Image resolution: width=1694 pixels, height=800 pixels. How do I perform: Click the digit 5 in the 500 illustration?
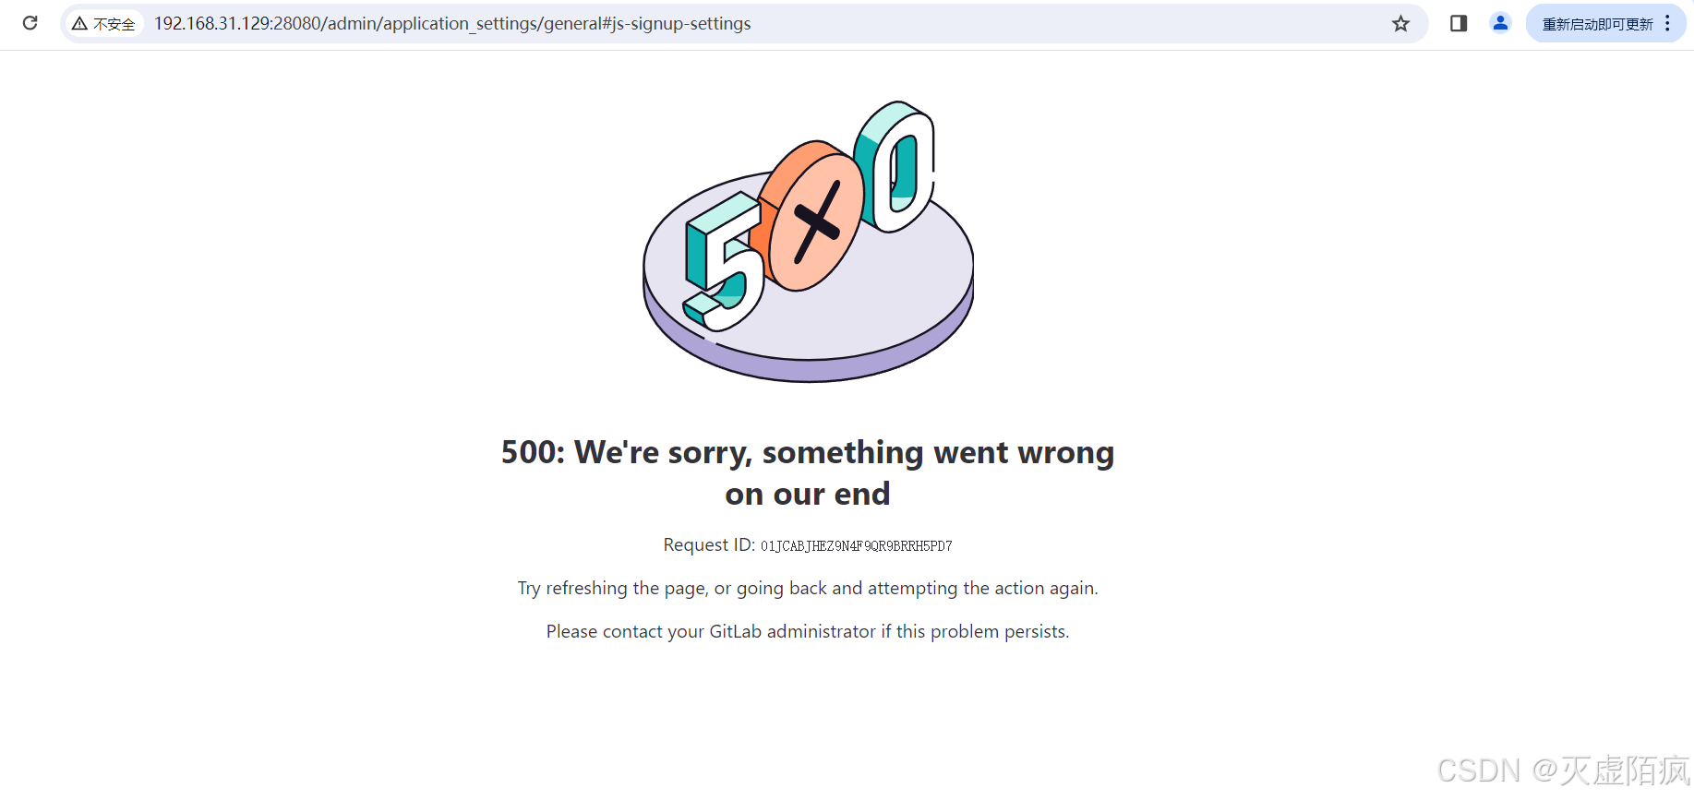tap(725, 261)
